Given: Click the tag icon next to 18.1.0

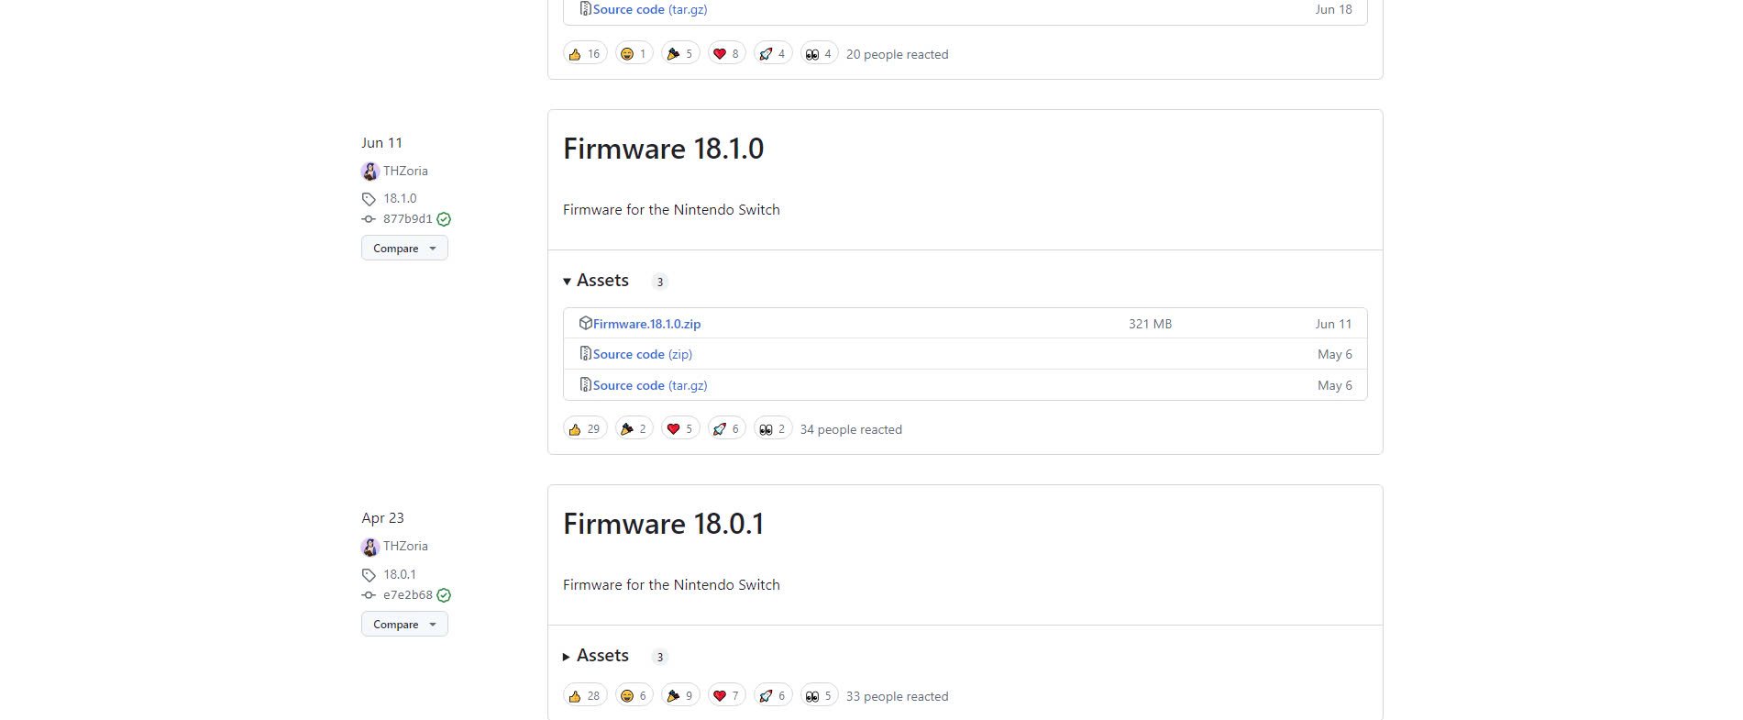Looking at the screenshot, I should click(369, 199).
